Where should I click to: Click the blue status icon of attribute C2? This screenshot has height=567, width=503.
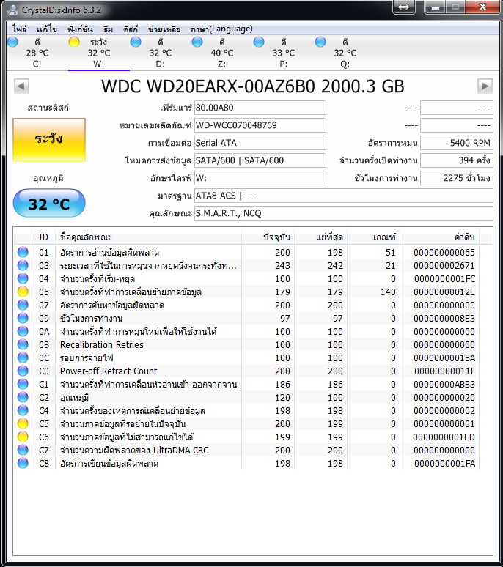23,397
